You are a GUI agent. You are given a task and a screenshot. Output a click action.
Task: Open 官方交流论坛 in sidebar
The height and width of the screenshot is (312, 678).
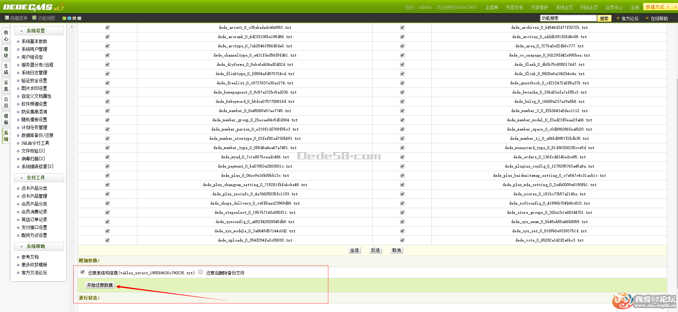[x=34, y=273]
